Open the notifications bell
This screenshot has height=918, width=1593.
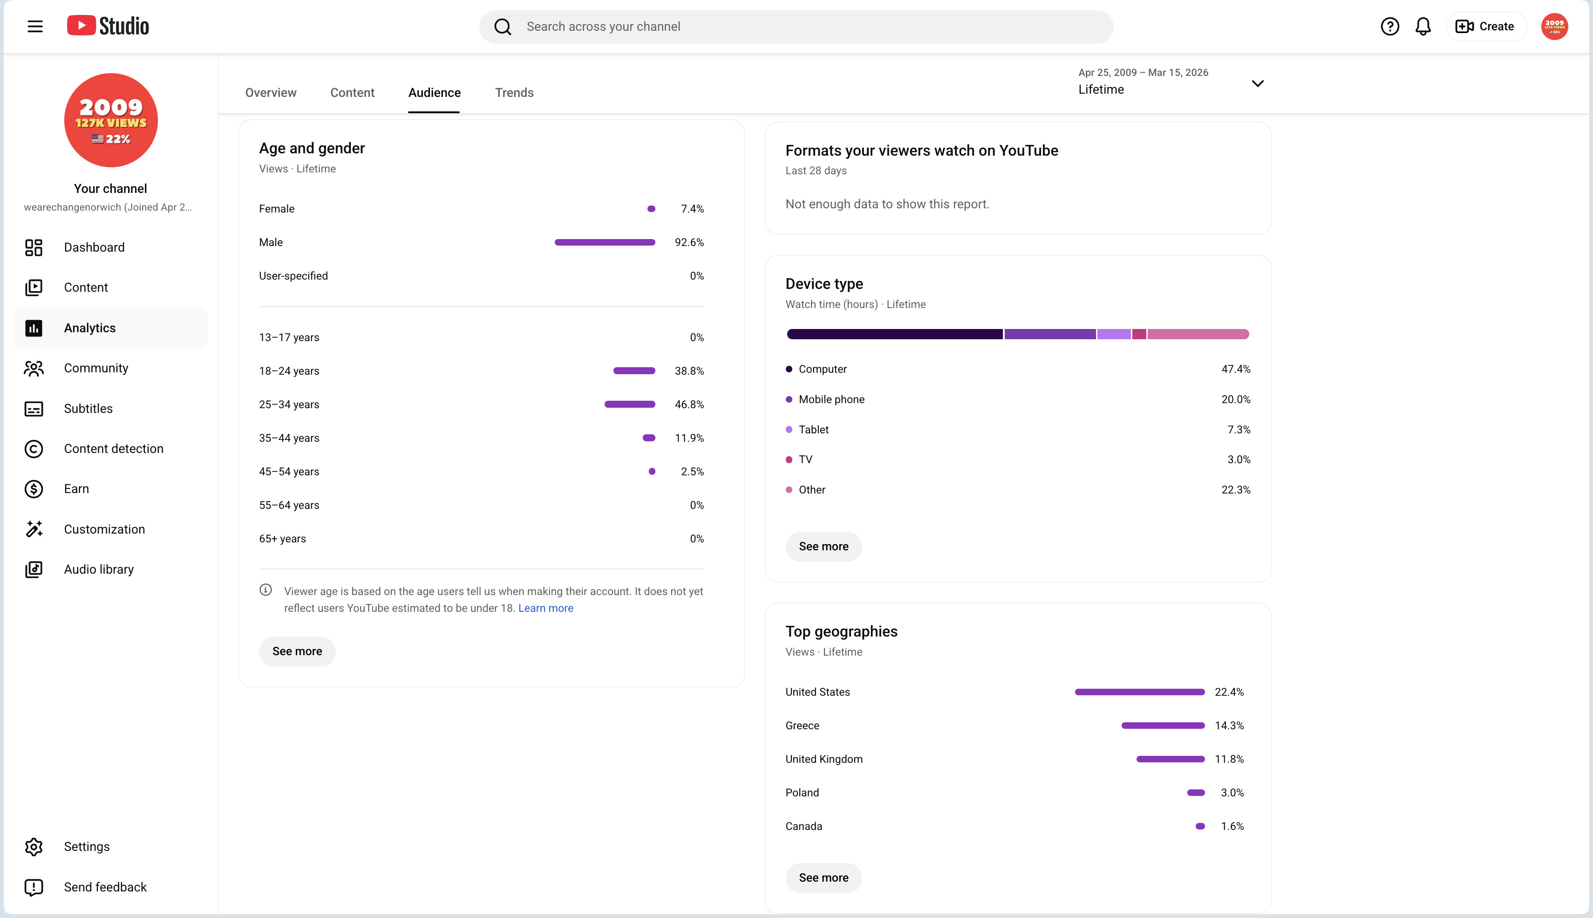click(1423, 27)
